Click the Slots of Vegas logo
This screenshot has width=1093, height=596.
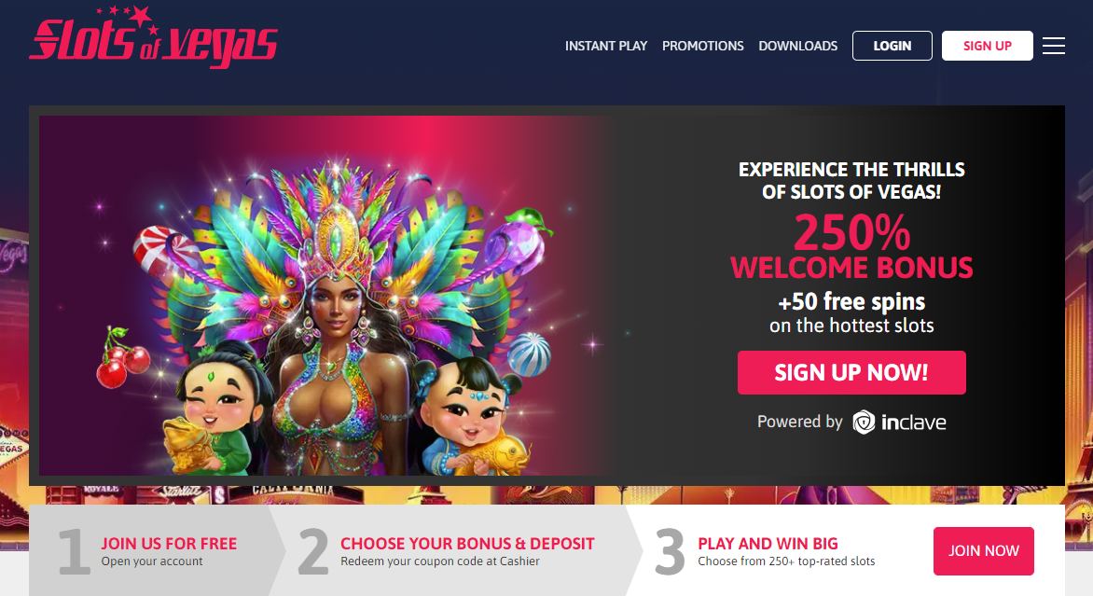[x=153, y=37]
